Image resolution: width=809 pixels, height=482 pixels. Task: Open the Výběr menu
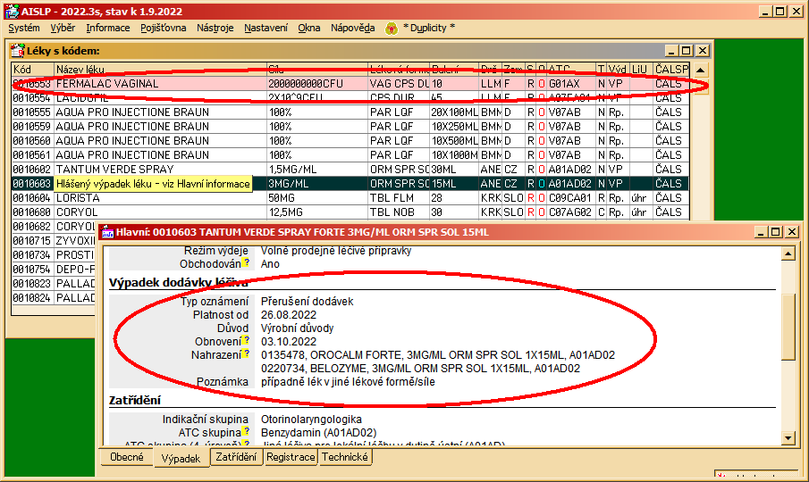[x=63, y=28]
